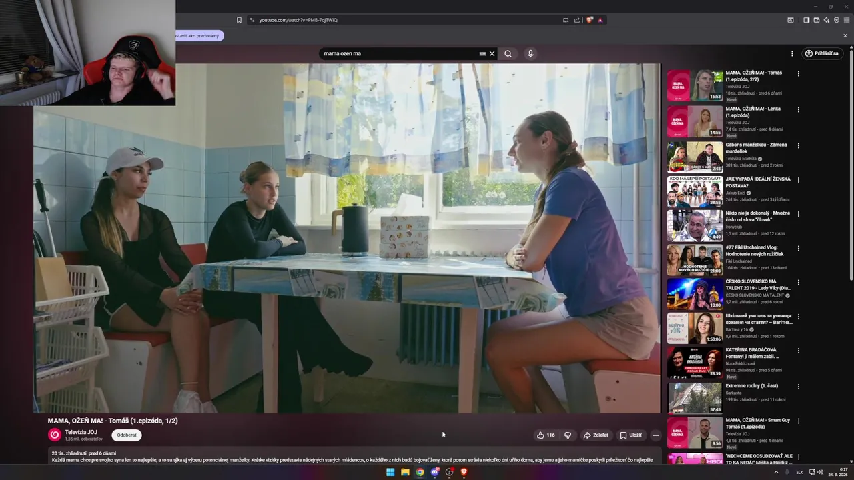Click the video player frame

coord(347,239)
